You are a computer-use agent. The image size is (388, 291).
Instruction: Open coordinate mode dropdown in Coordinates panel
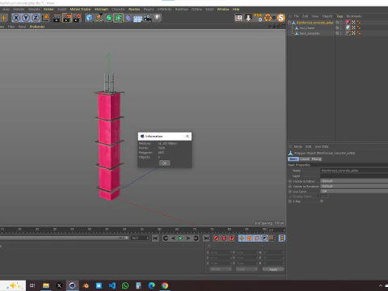click(x=221, y=269)
